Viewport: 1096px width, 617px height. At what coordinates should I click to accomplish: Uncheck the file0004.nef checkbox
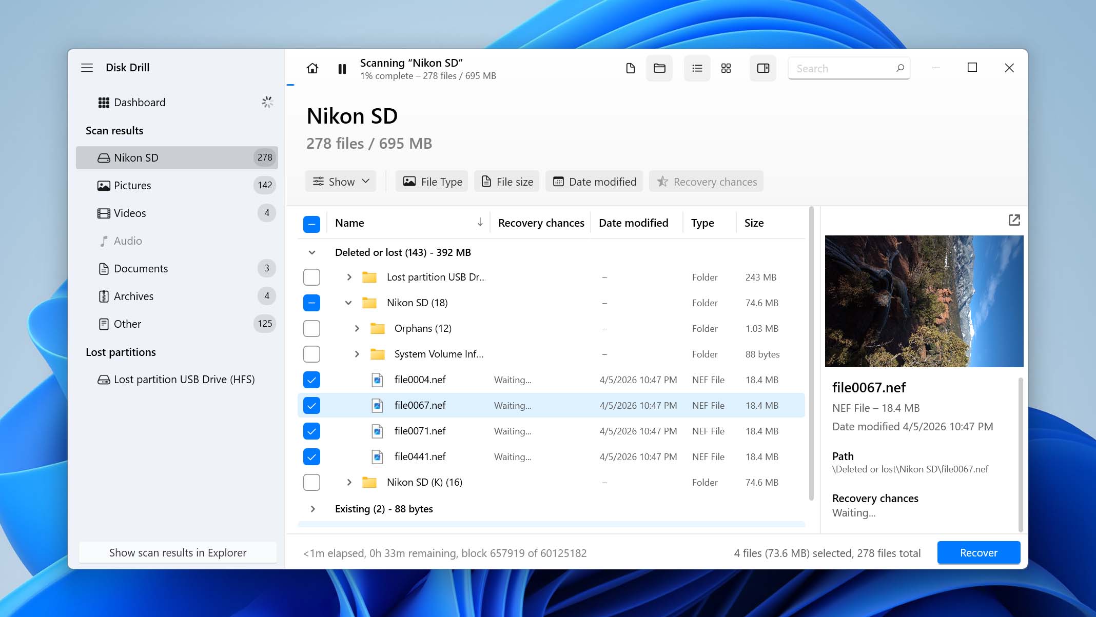(311, 380)
